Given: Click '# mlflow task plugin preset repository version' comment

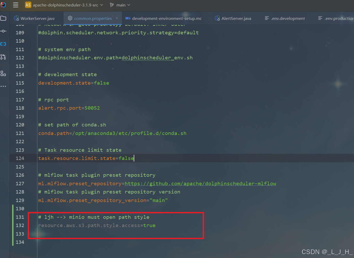Looking at the screenshot, I should tap(109, 192).
